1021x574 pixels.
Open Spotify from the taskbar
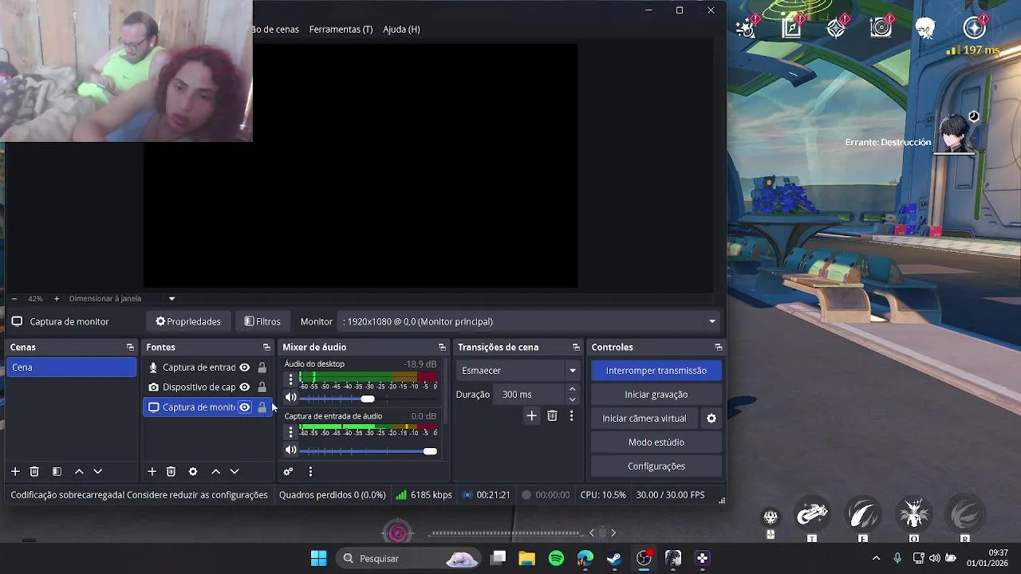point(557,559)
